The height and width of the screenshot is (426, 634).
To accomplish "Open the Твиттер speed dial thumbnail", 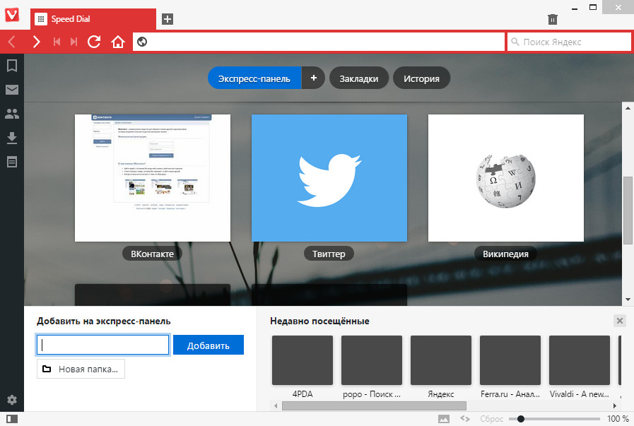I will pos(329,178).
